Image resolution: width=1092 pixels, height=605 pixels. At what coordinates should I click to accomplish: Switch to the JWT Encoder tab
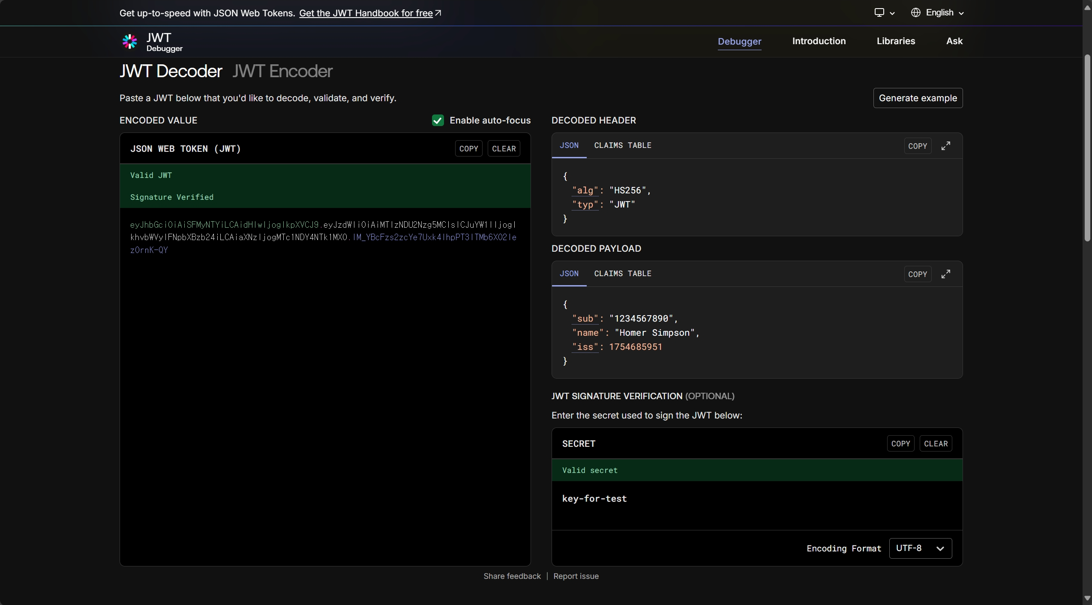[282, 71]
